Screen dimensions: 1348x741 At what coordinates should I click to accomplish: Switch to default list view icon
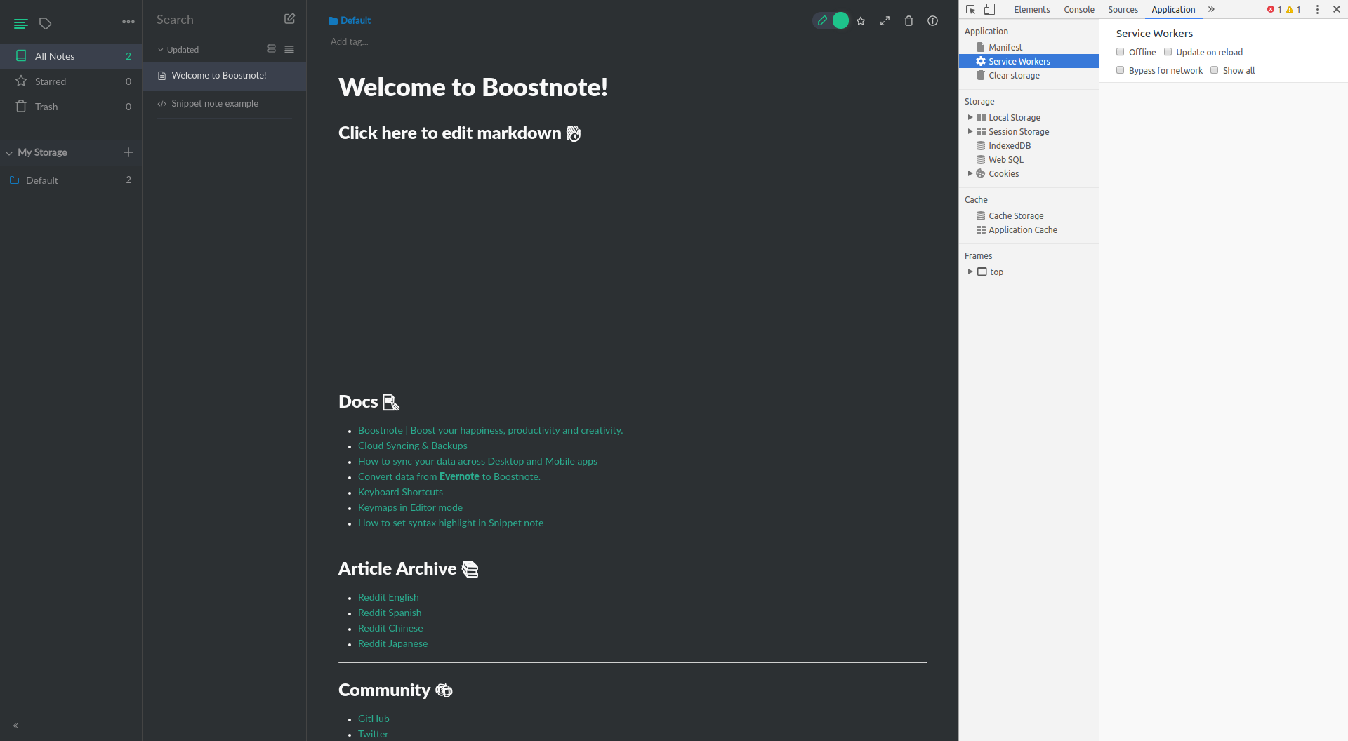[x=272, y=49]
